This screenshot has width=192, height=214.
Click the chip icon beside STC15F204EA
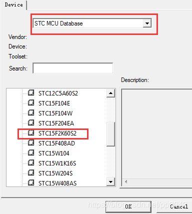(31, 122)
